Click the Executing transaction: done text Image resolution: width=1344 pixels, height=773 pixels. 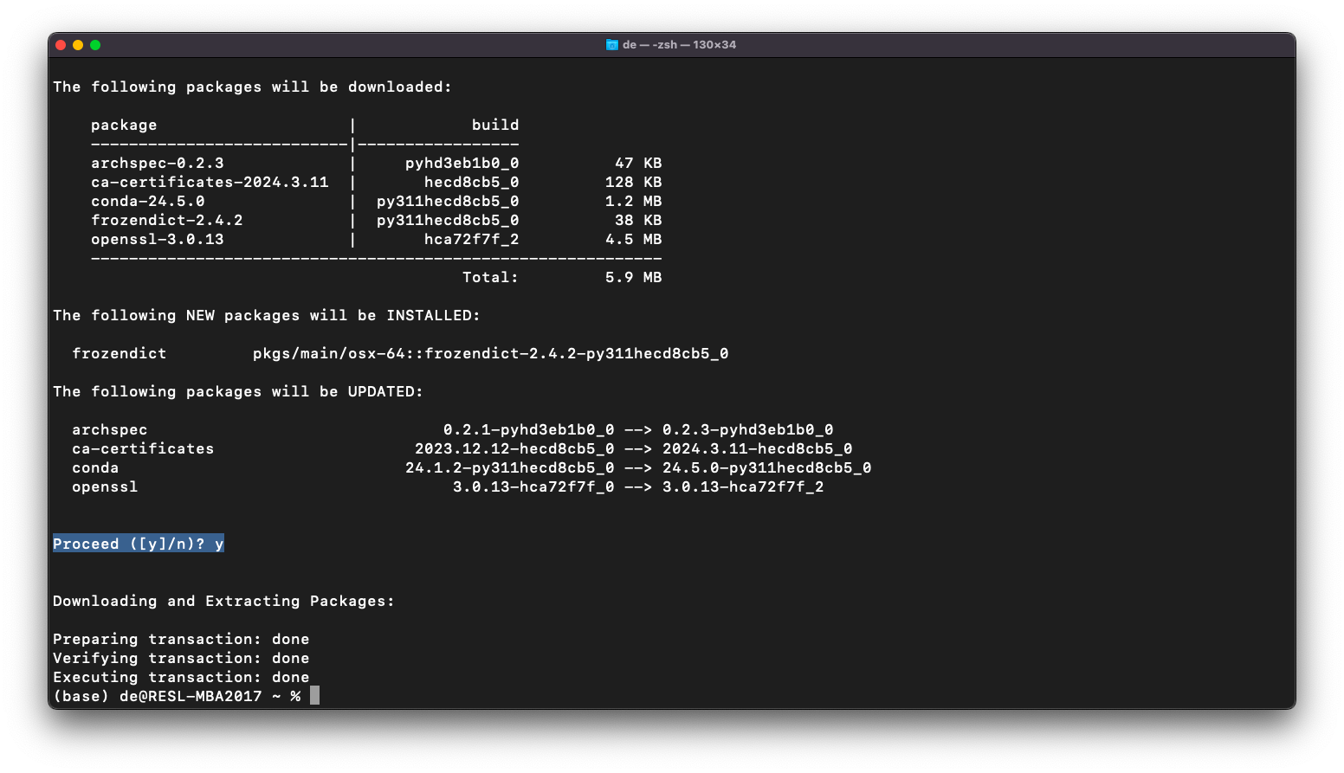pyautogui.click(x=181, y=677)
